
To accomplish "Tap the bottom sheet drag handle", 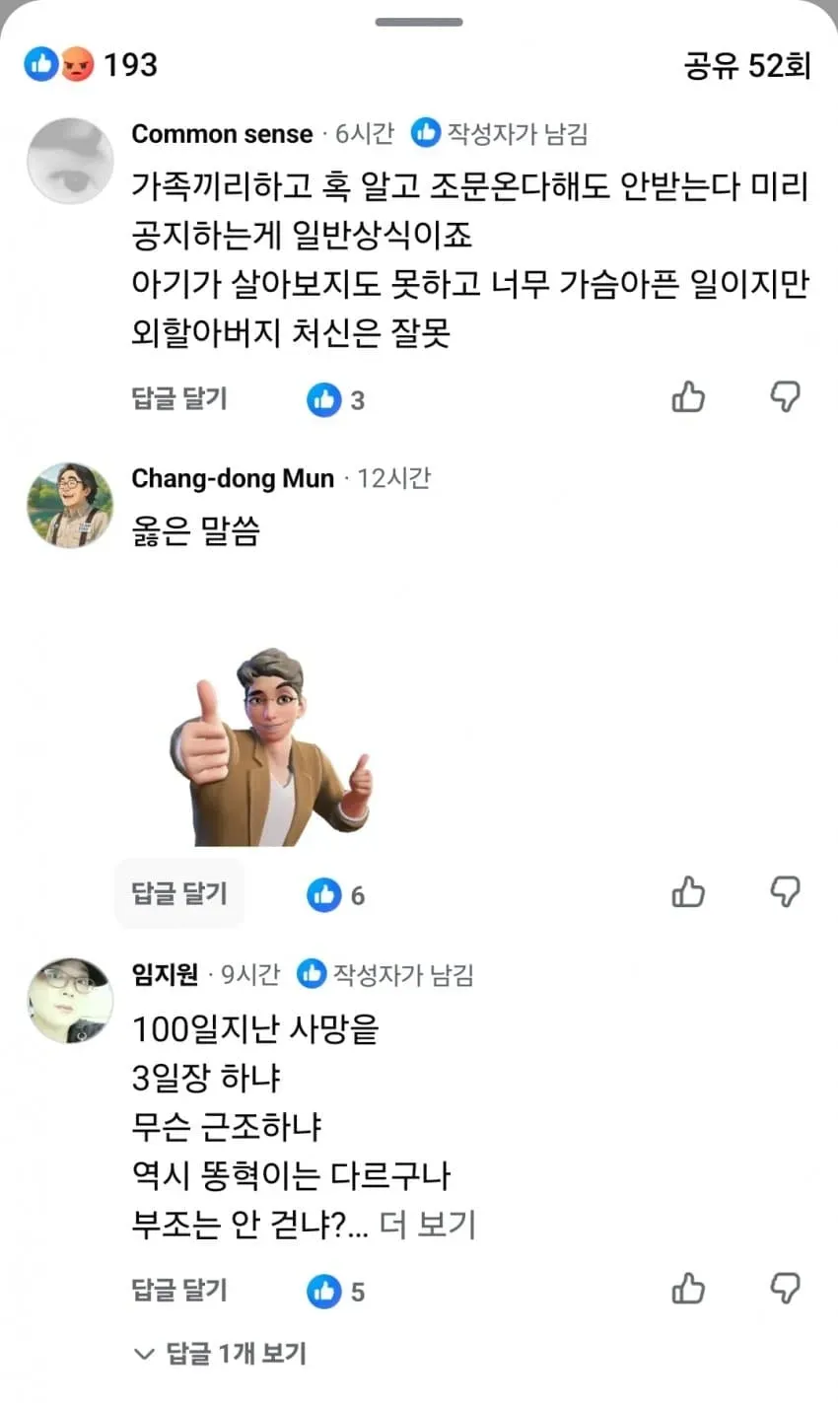I will [x=419, y=22].
